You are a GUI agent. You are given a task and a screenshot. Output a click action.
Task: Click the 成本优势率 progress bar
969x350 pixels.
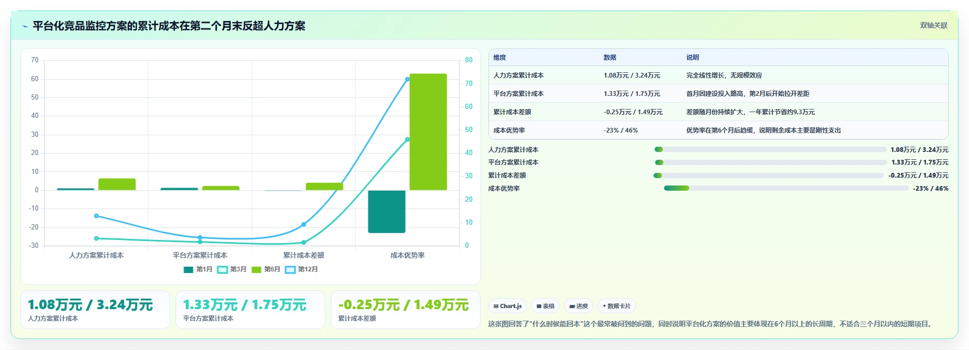click(786, 188)
